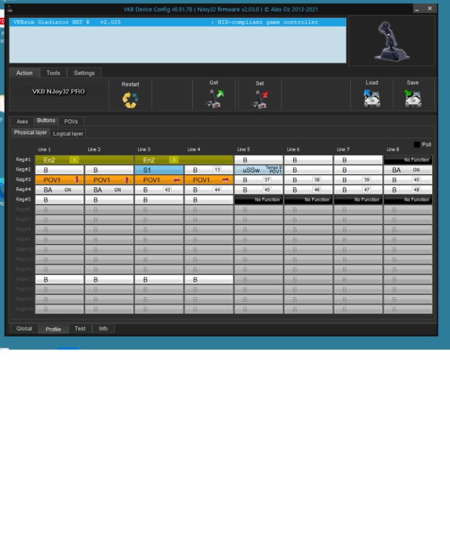Click the Save profile disk icon

[x=412, y=98]
